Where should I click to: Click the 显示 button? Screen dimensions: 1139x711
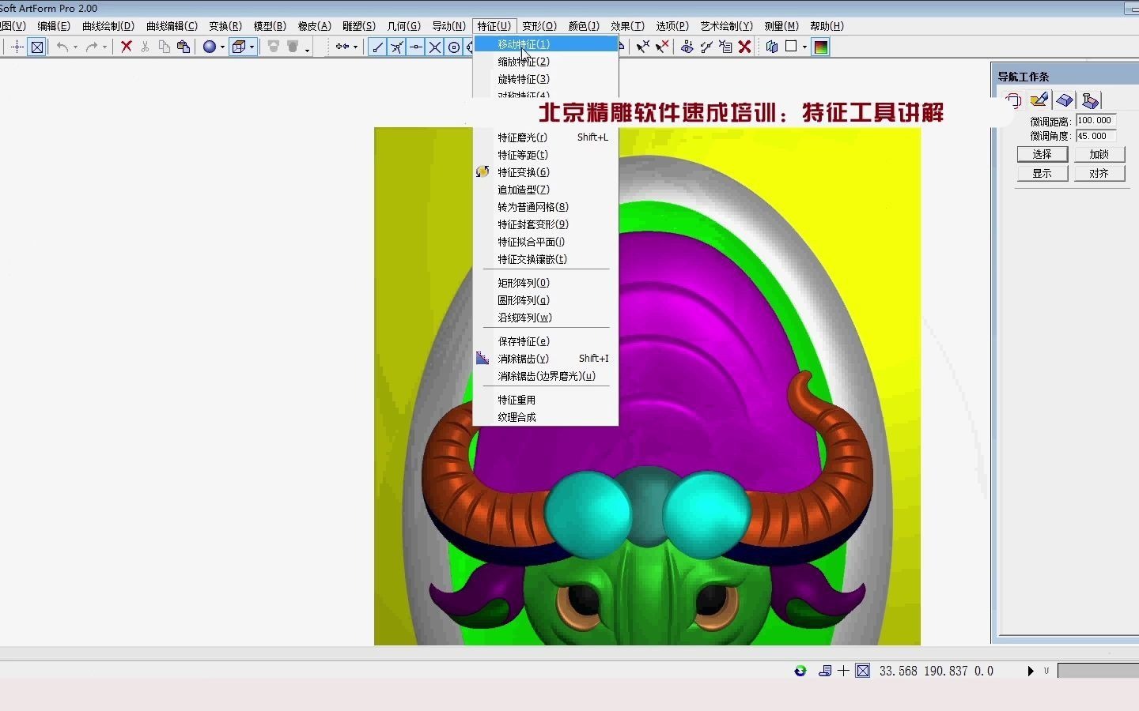[1043, 173]
